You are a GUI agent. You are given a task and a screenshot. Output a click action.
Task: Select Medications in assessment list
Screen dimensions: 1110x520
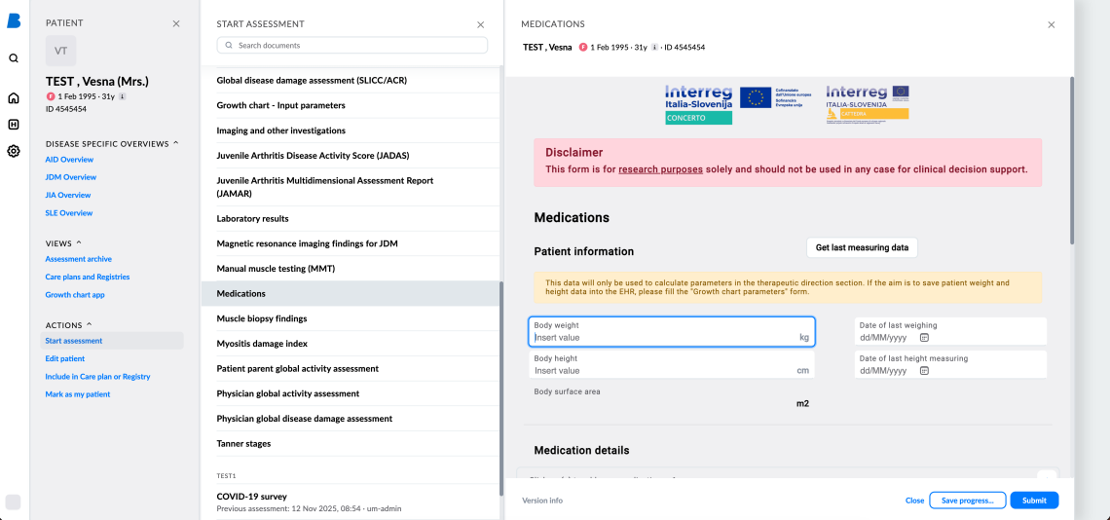coord(351,293)
